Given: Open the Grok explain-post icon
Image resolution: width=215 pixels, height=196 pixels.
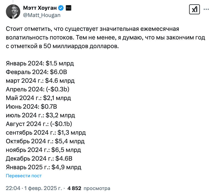Looking at the screenshot, I should 194,9.
